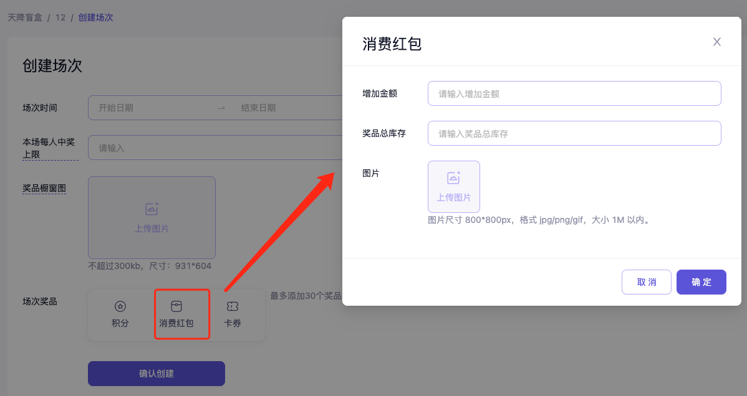This screenshot has height=396, width=747.
Task: Open breadcrumb item 12
Action: point(60,17)
